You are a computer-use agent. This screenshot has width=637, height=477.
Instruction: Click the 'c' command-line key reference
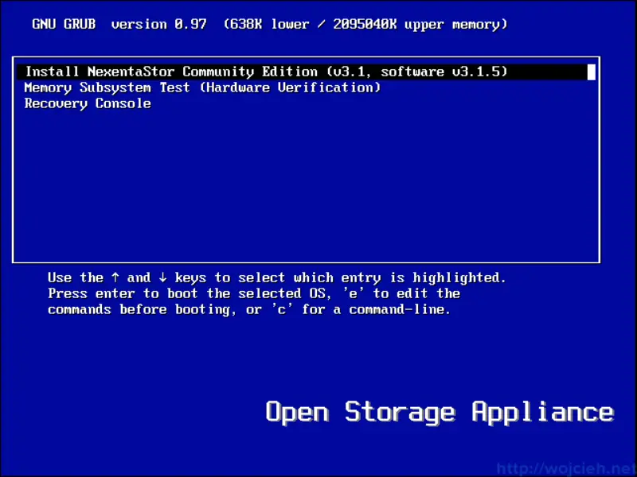click(283, 309)
